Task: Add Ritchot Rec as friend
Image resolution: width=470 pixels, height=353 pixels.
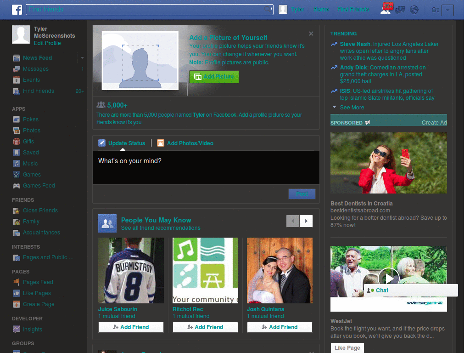Action: coord(205,327)
